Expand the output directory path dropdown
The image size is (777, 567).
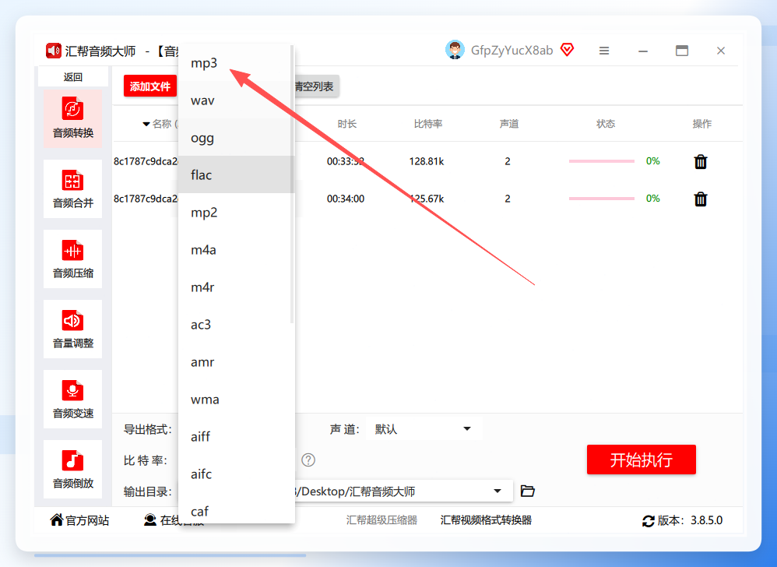497,491
